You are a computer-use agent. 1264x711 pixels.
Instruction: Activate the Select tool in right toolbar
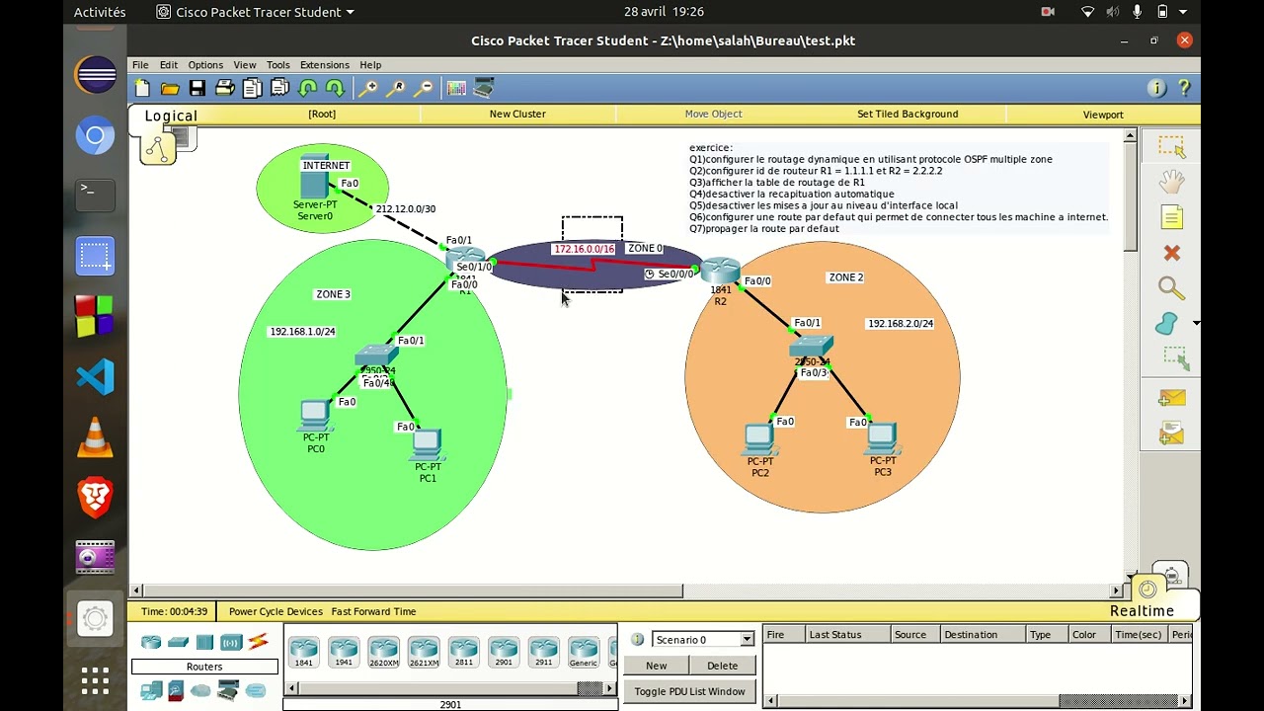point(1171,146)
